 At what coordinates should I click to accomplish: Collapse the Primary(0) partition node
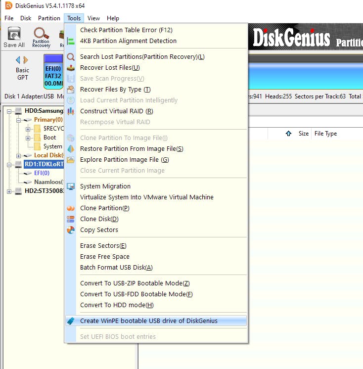18,120
